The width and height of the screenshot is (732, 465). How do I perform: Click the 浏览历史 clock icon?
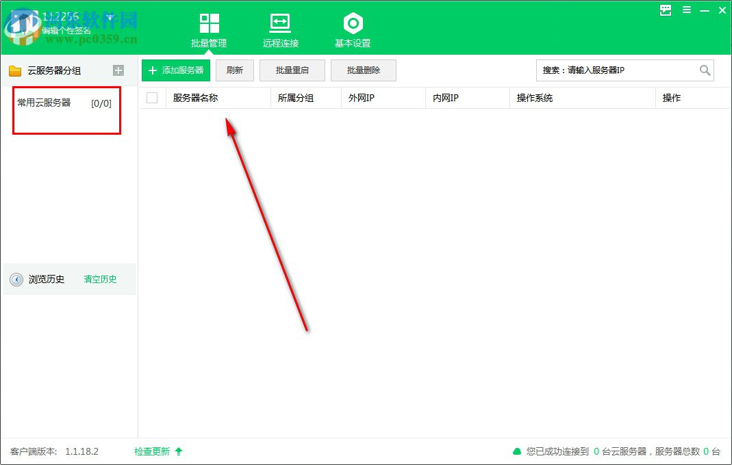pyautogui.click(x=16, y=280)
